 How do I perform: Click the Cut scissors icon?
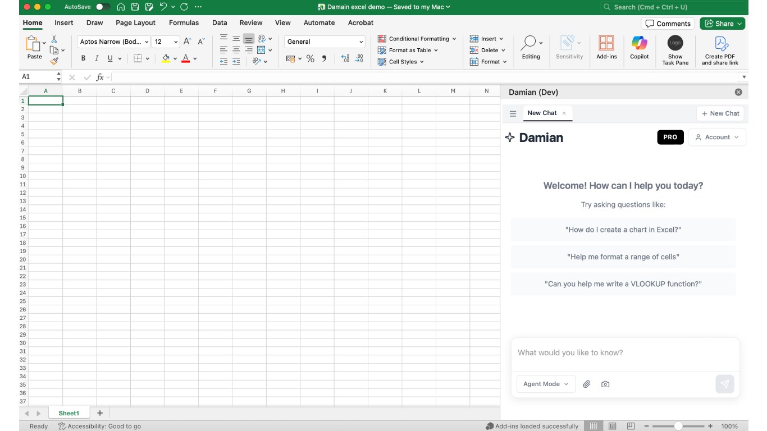pos(54,39)
